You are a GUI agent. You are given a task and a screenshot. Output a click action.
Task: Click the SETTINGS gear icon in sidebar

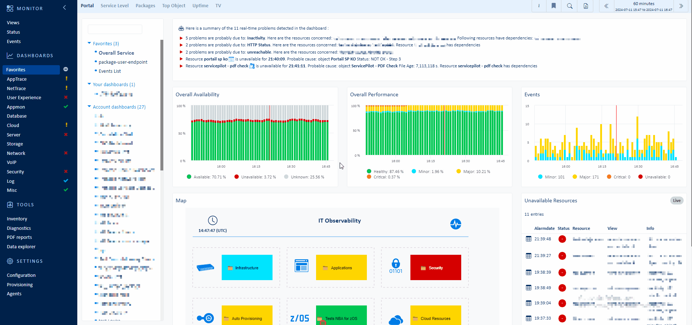(10, 261)
